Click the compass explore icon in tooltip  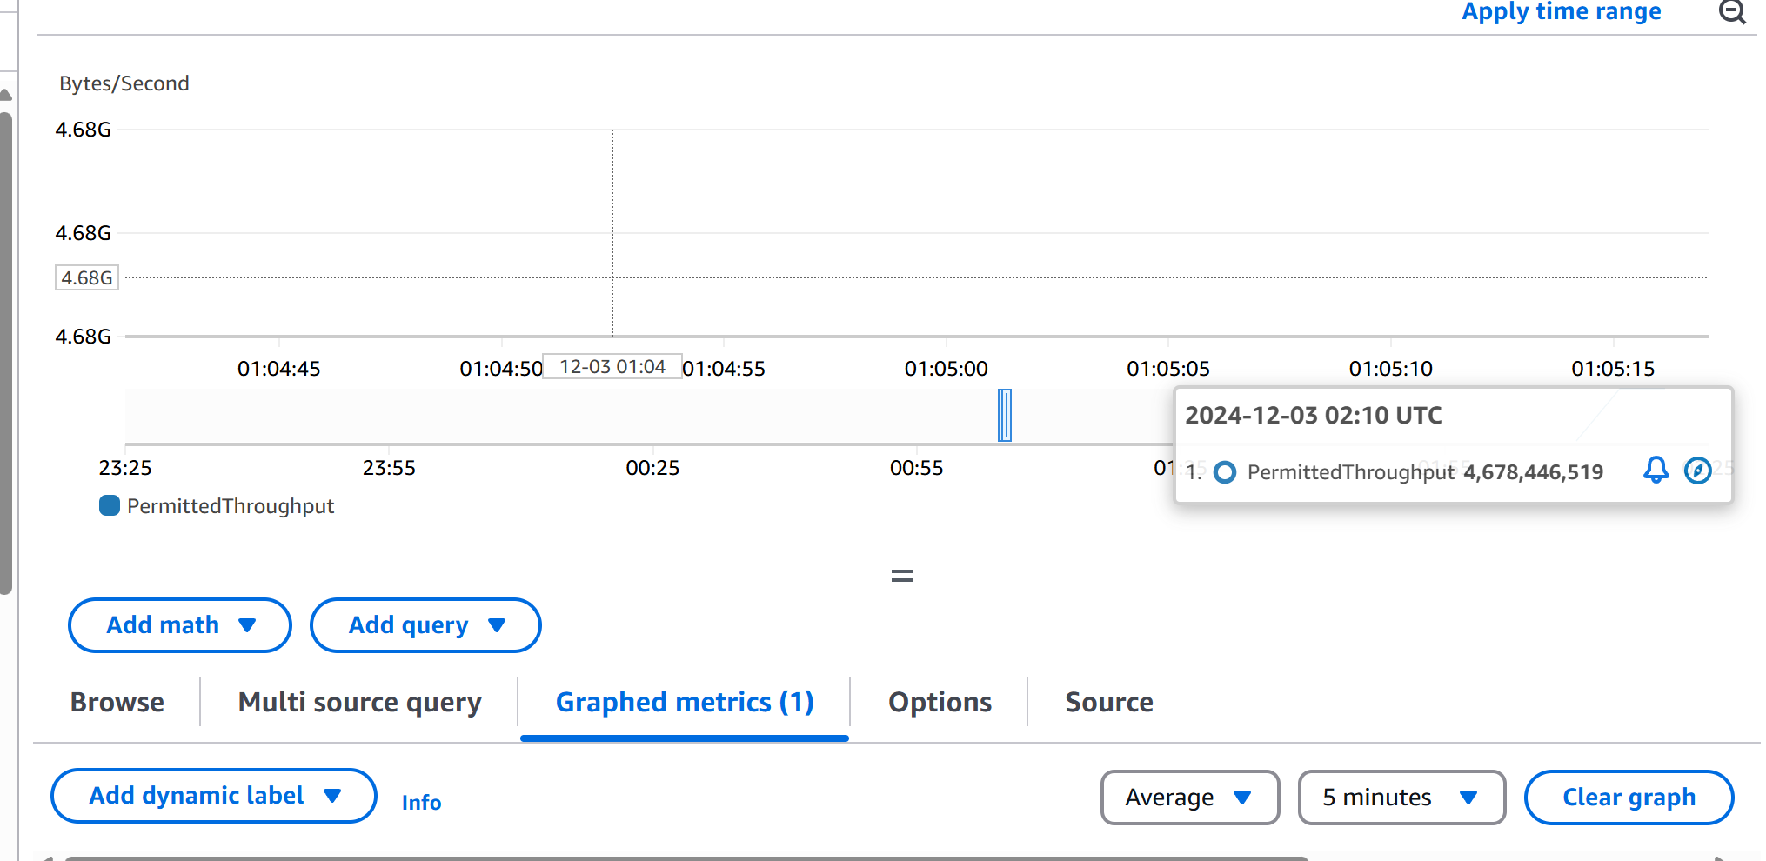tap(1697, 471)
